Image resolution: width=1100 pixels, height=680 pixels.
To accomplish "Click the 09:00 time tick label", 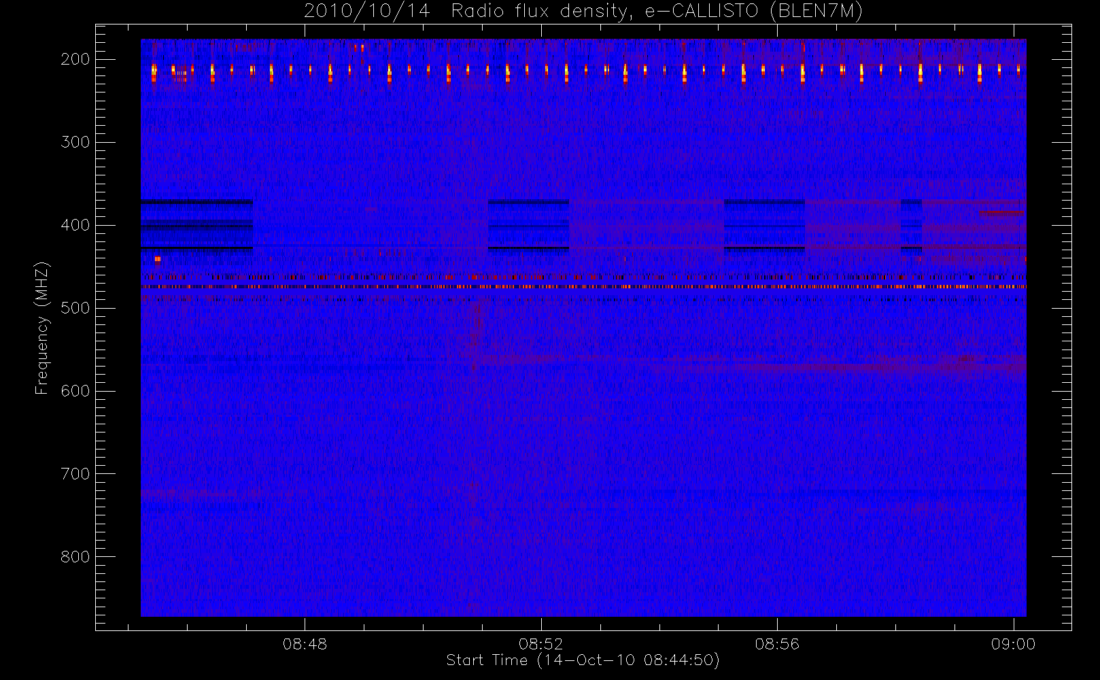I will click(1013, 644).
